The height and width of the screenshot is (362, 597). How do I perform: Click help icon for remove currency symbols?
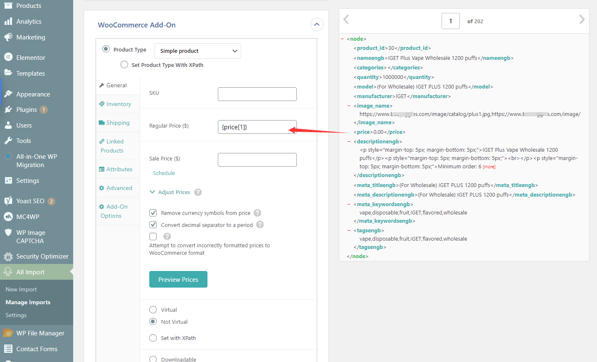tap(257, 213)
